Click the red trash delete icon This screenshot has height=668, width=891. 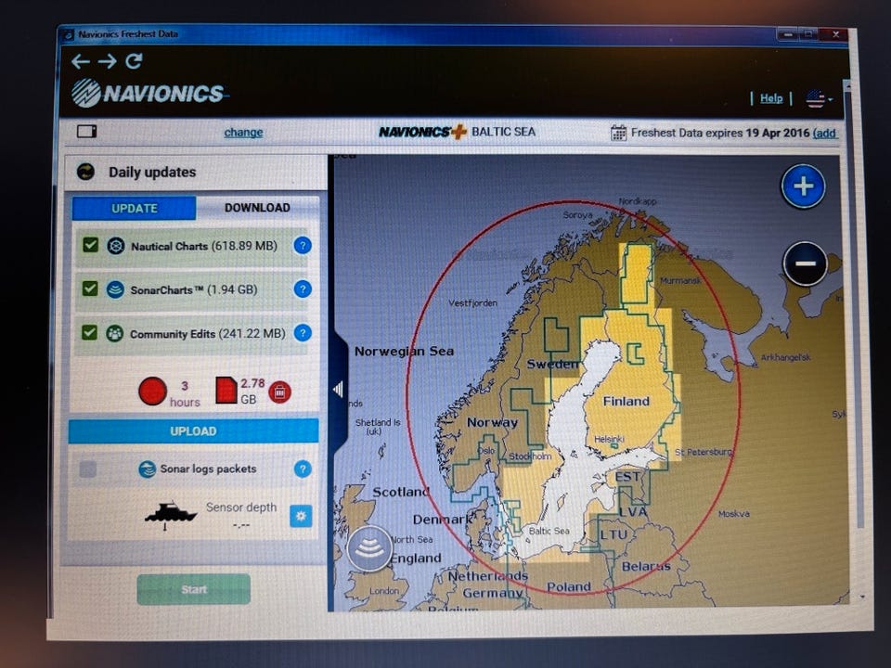[x=279, y=392]
